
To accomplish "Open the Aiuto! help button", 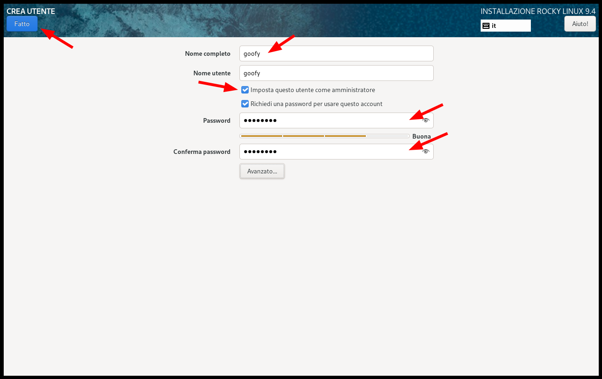I will tap(580, 24).
